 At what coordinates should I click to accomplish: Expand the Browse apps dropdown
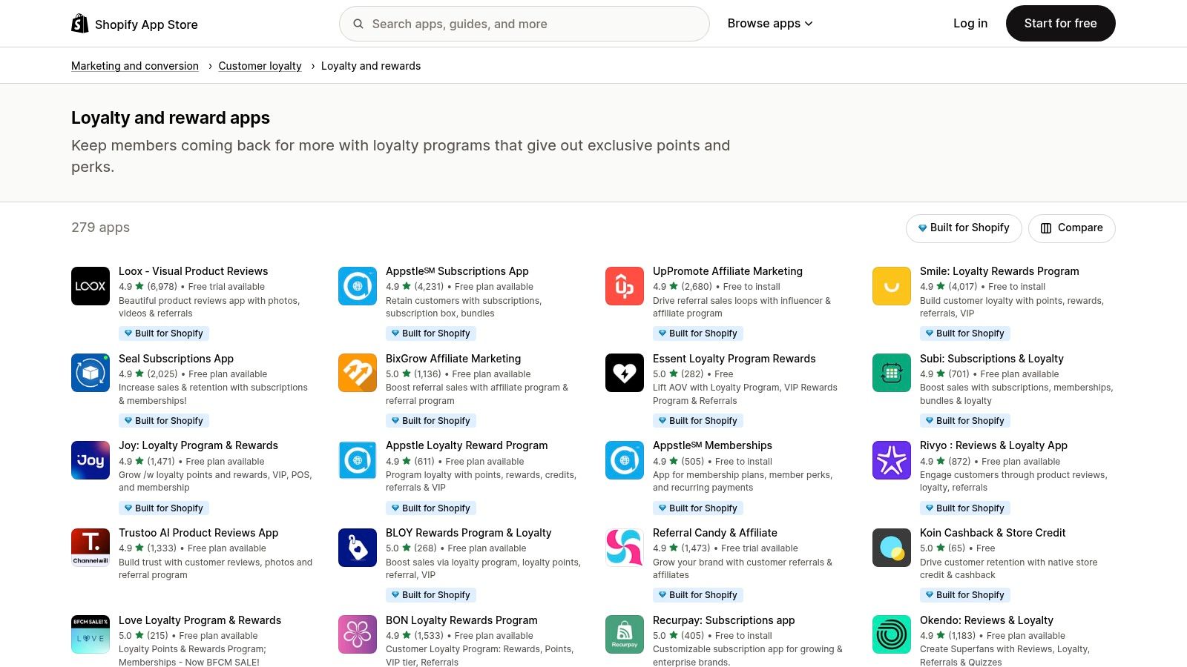[x=770, y=24]
